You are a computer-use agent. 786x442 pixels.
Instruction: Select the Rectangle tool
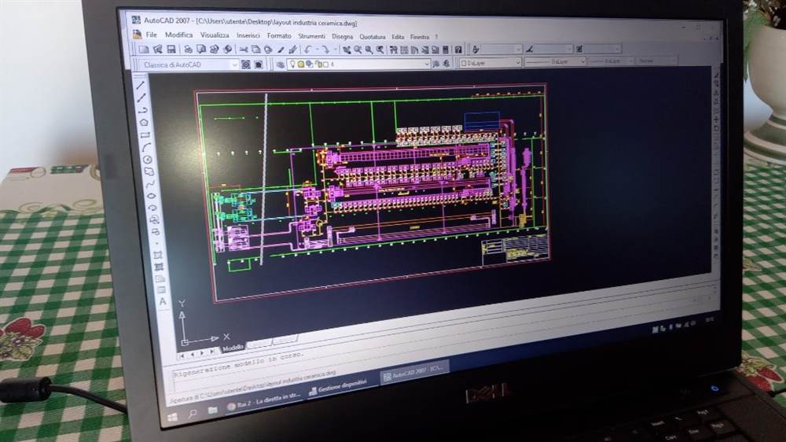click(x=145, y=135)
